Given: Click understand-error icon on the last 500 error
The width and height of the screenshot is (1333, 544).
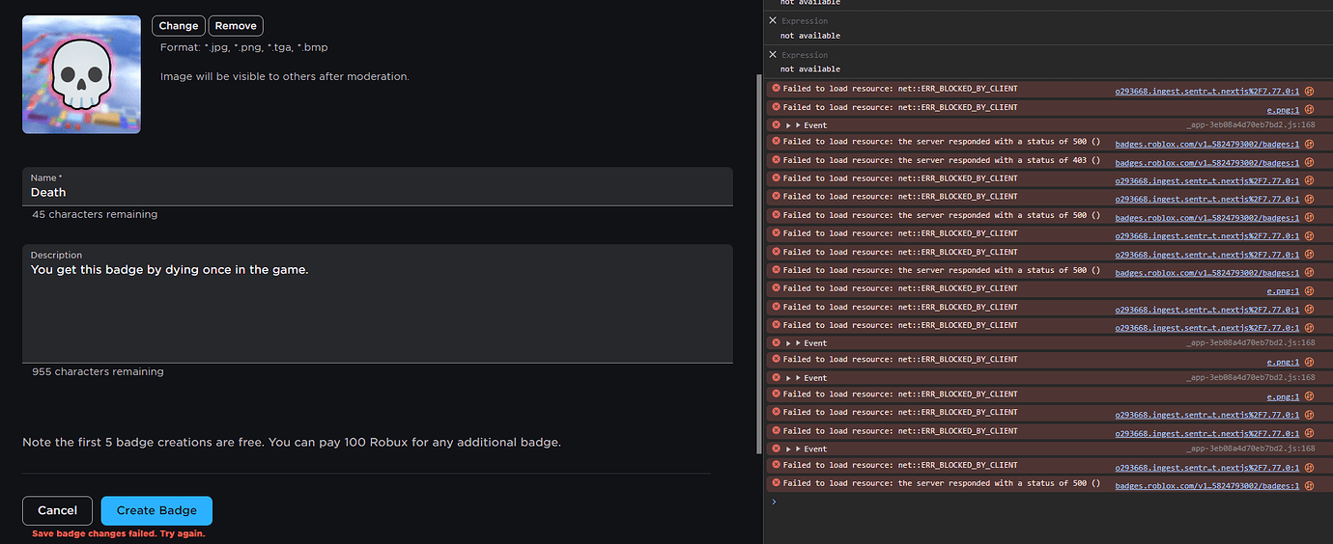Looking at the screenshot, I should (x=1310, y=485).
